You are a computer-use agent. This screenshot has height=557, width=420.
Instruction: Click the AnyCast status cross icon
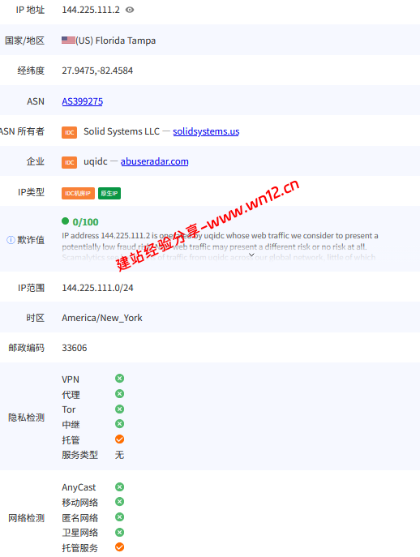pyautogui.click(x=120, y=487)
